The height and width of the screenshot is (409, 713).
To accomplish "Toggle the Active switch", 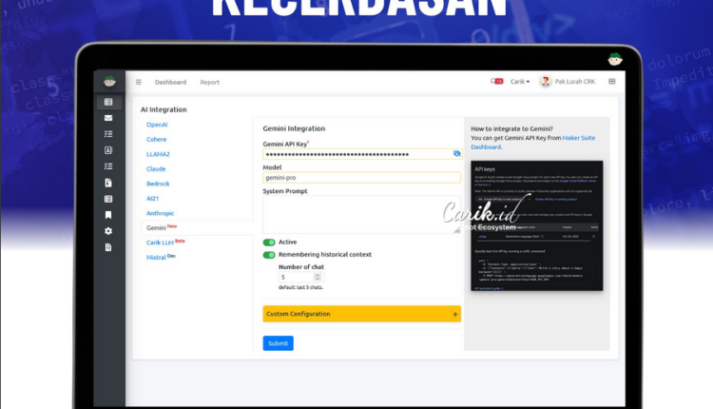I will click(x=269, y=243).
